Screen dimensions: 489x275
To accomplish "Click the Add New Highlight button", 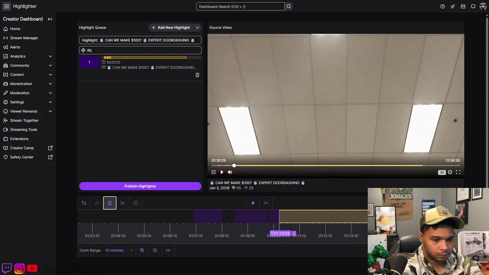I will click(x=171, y=27).
